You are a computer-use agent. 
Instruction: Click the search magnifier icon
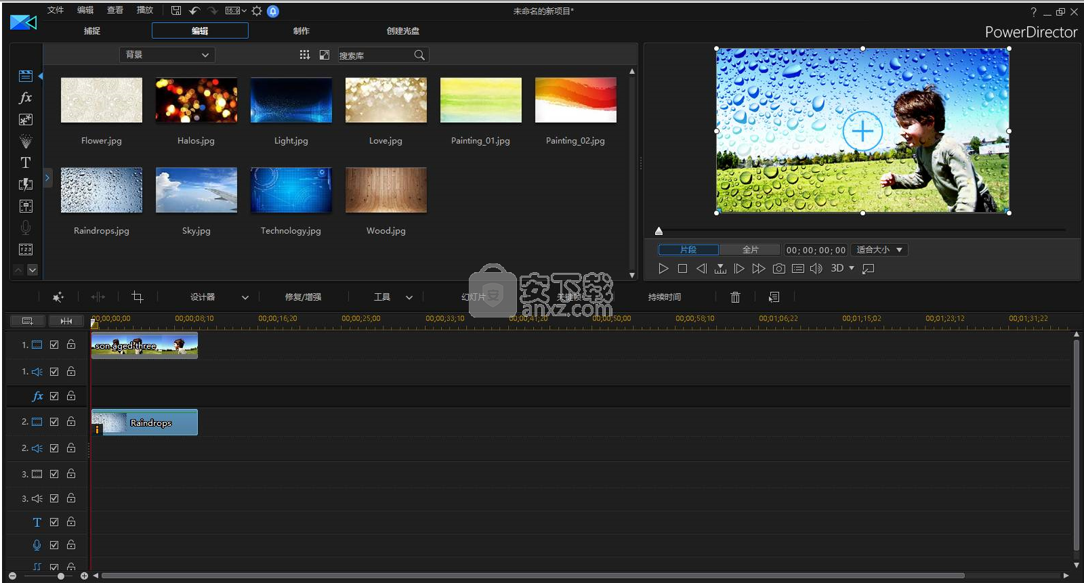(419, 55)
